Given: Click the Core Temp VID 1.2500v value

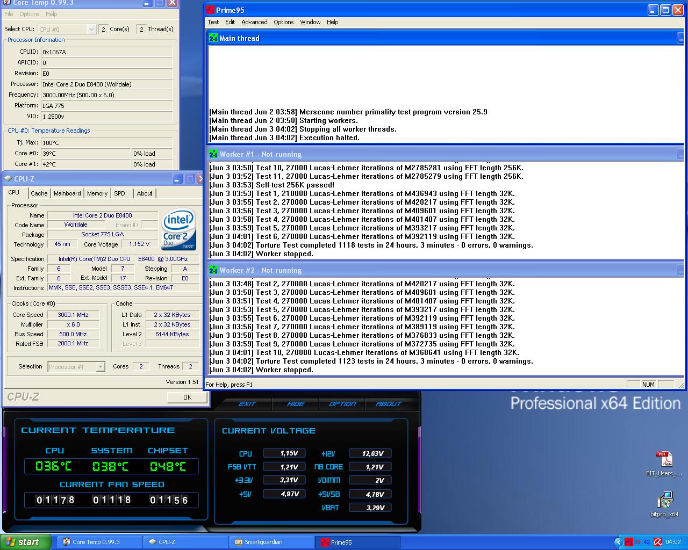Looking at the screenshot, I should click(x=107, y=116).
